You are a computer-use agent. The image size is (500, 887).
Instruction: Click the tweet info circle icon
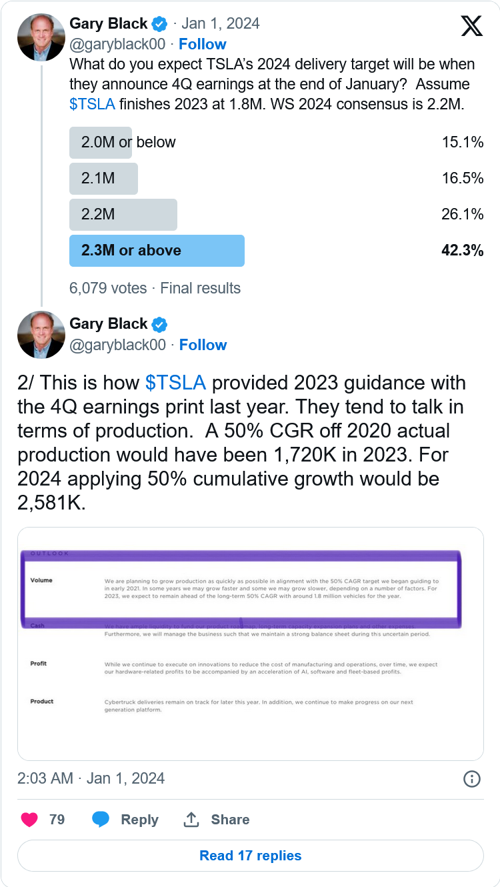coord(471,778)
